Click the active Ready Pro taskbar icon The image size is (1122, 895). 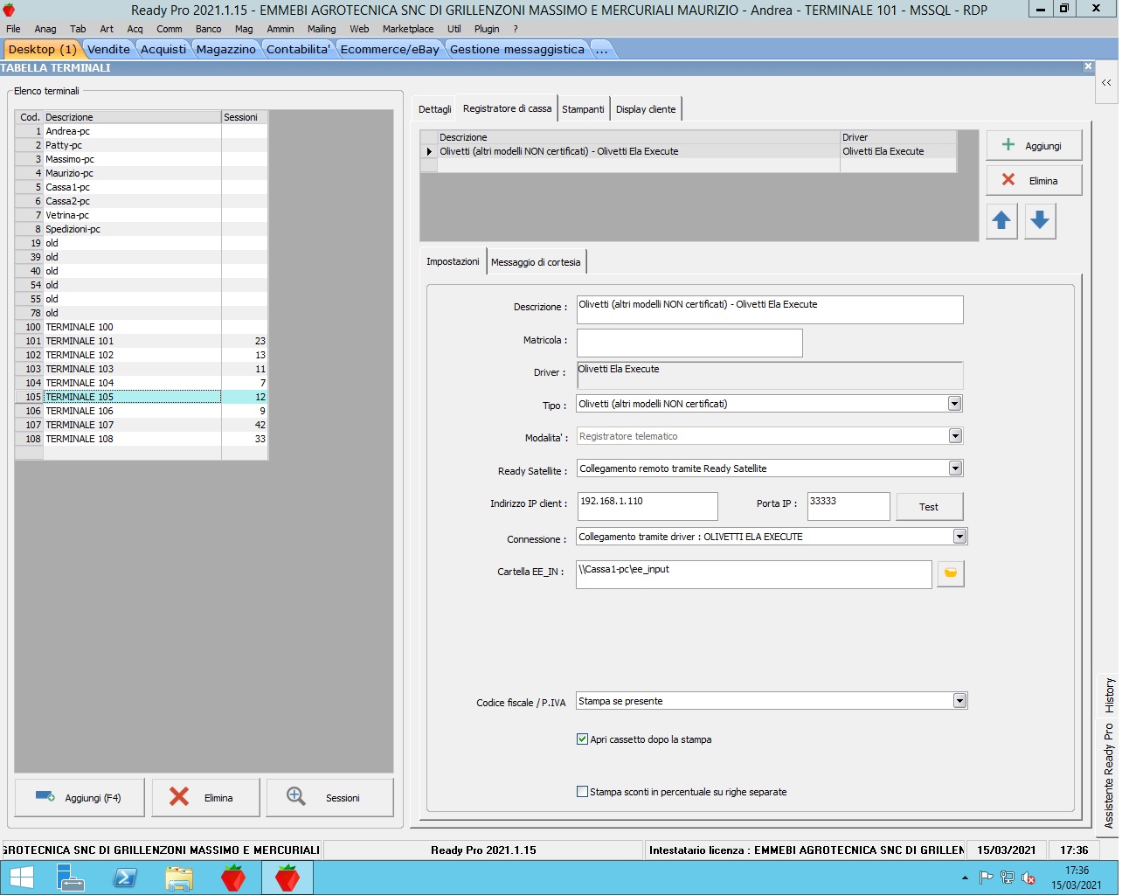pos(287,878)
